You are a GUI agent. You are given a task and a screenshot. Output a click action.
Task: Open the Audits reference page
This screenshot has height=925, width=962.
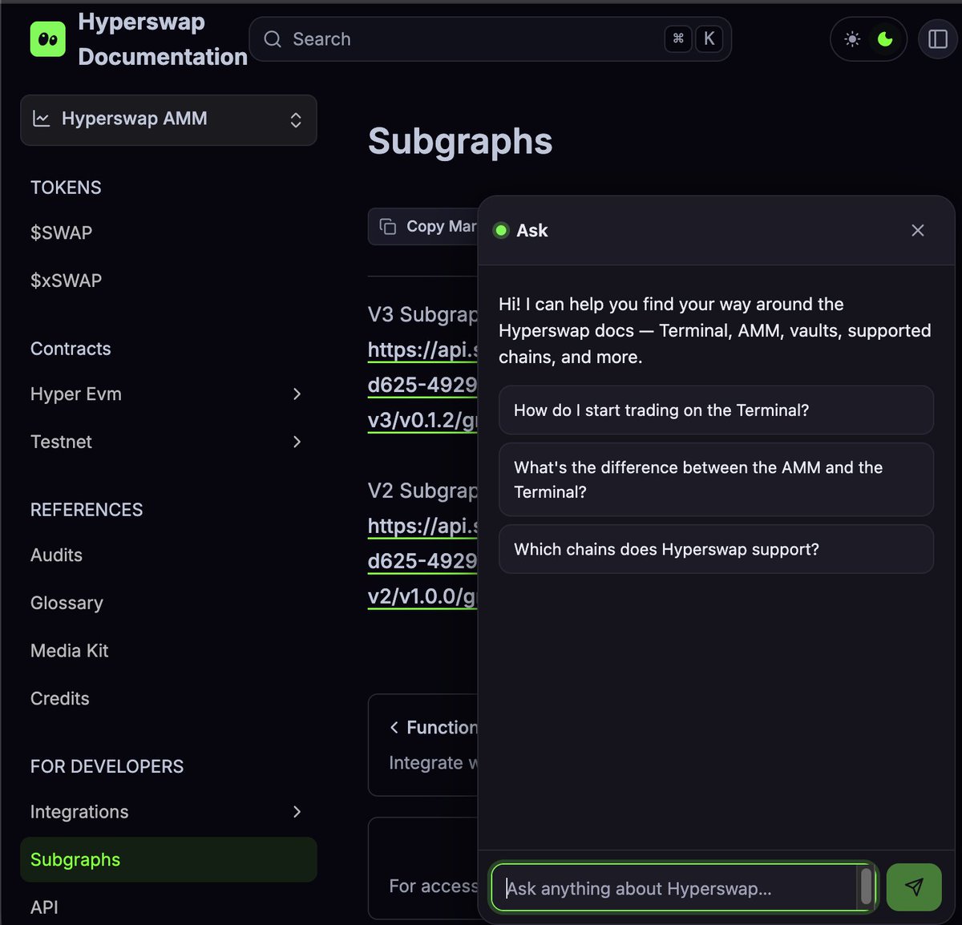[x=56, y=555]
